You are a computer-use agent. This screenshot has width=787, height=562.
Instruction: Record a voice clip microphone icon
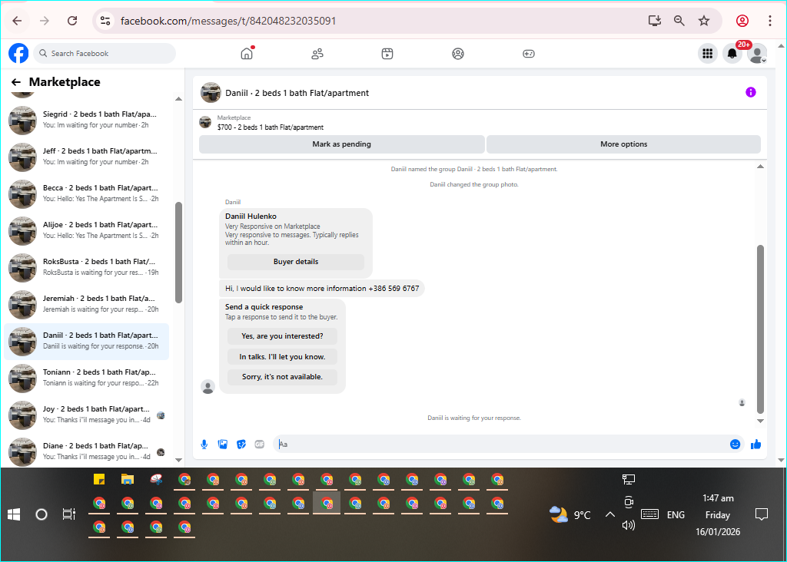coord(204,445)
